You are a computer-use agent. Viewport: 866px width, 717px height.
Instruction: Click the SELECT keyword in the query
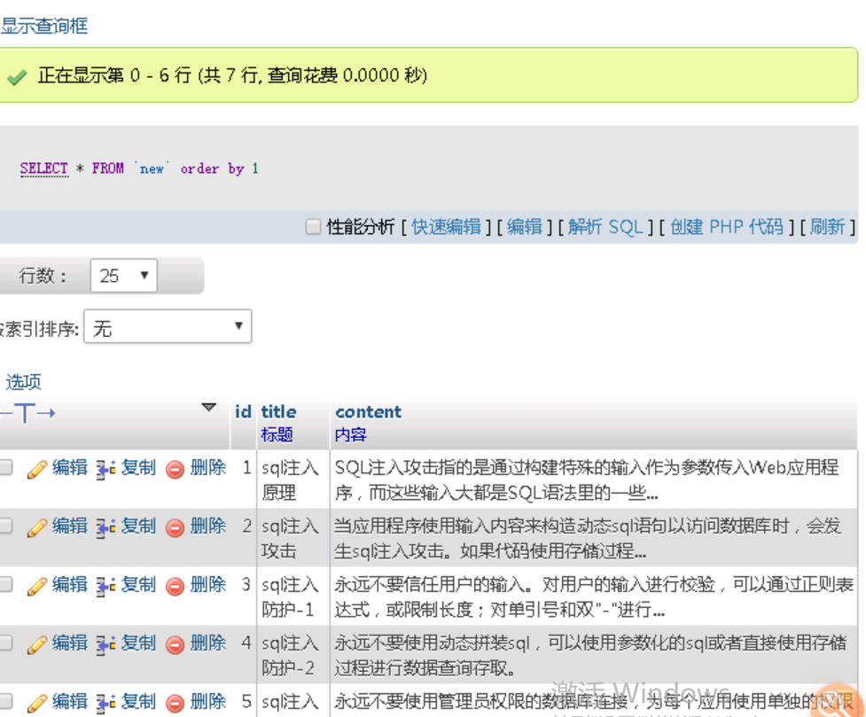point(43,168)
